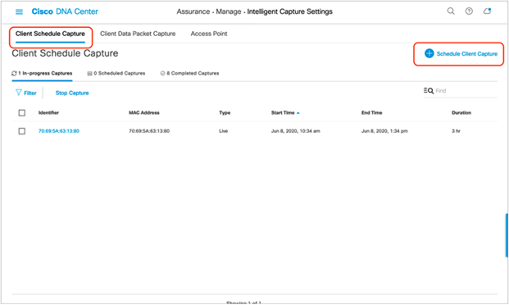
Task: Click the MAC address cell 70:69:5A:63:13:80
Action: tap(149, 131)
